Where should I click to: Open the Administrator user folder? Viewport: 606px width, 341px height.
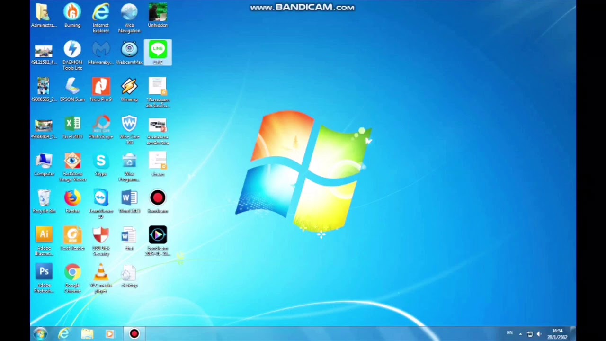[44, 15]
